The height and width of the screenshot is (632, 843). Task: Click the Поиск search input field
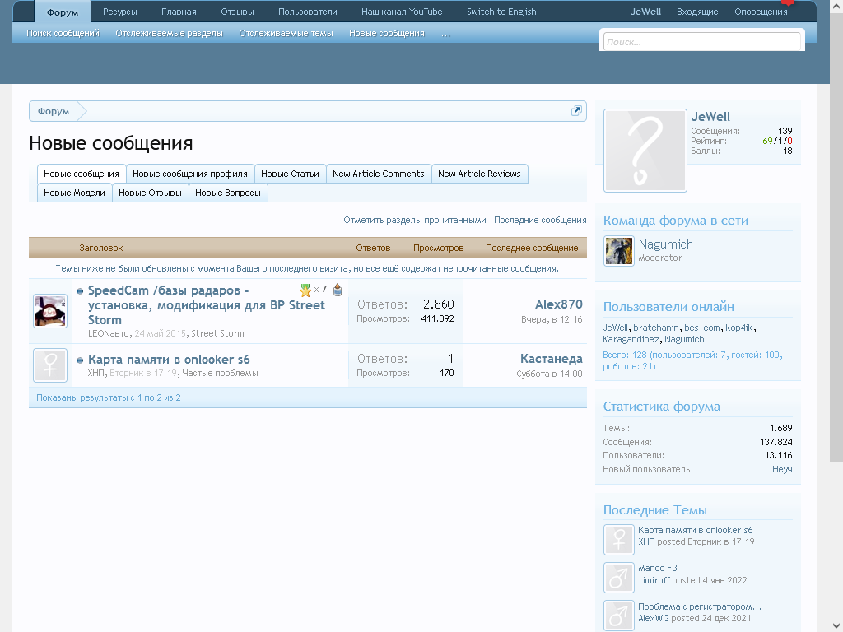[x=701, y=42]
